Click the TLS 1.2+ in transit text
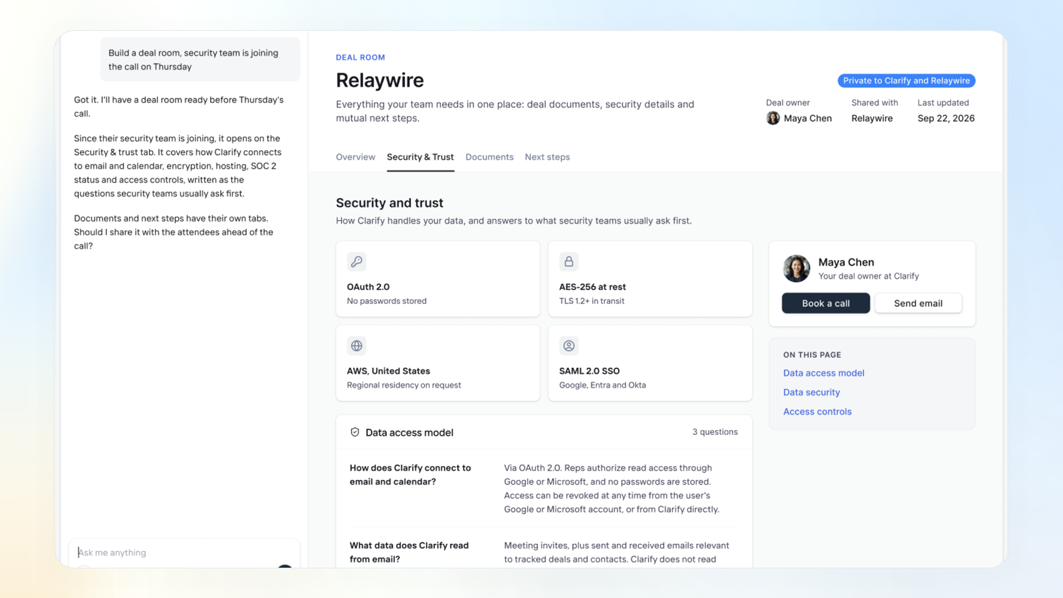This screenshot has width=1063, height=598. [x=592, y=301]
